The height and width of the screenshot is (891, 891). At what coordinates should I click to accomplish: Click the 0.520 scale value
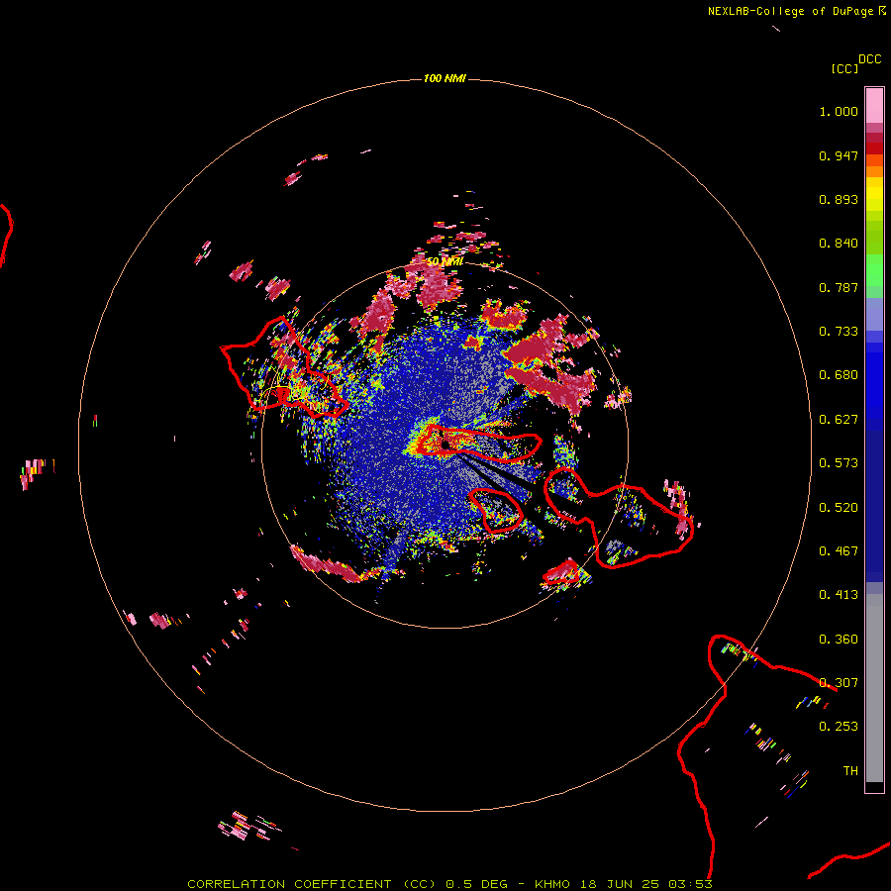(x=839, y=508)
